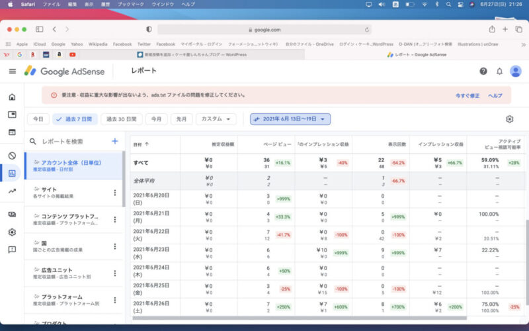Open report settings gear icon

click(x=509, y=119)
